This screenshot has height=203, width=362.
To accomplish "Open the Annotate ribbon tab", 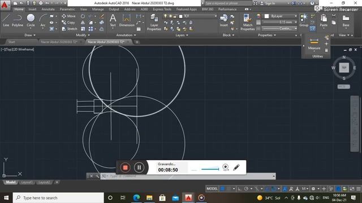I will pos(48,9).
